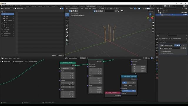This screenshot has width=188, height=106.
Task: Open the Tool properties tab icon
Action: point(157,39)
